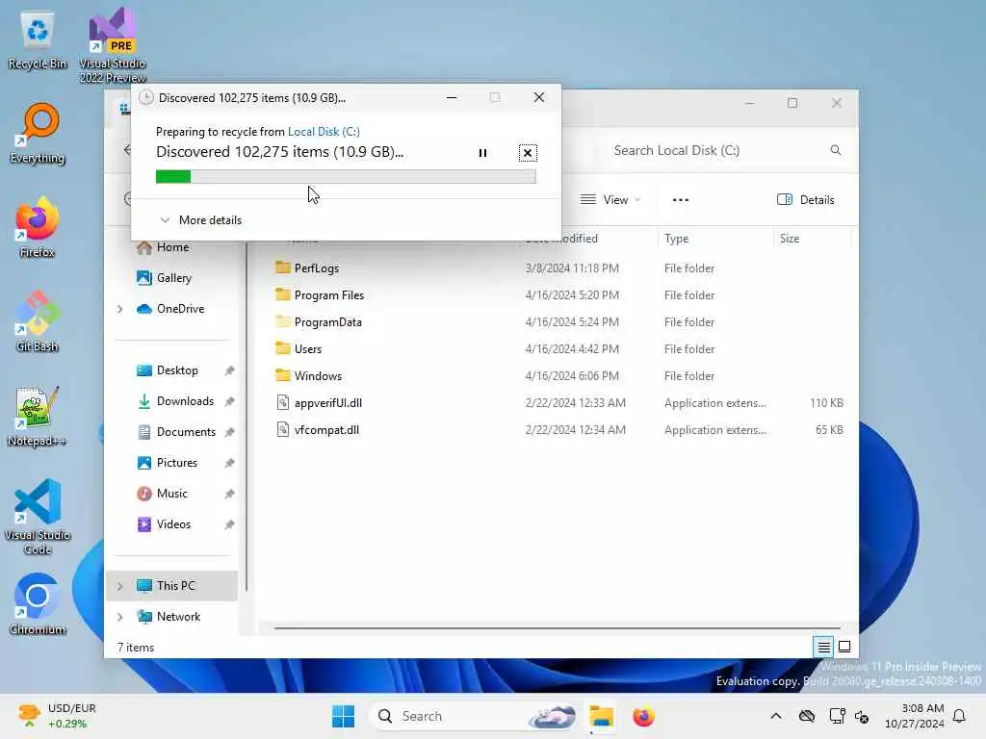Unpin Desktop using its pin icon

tap(229, 370)
